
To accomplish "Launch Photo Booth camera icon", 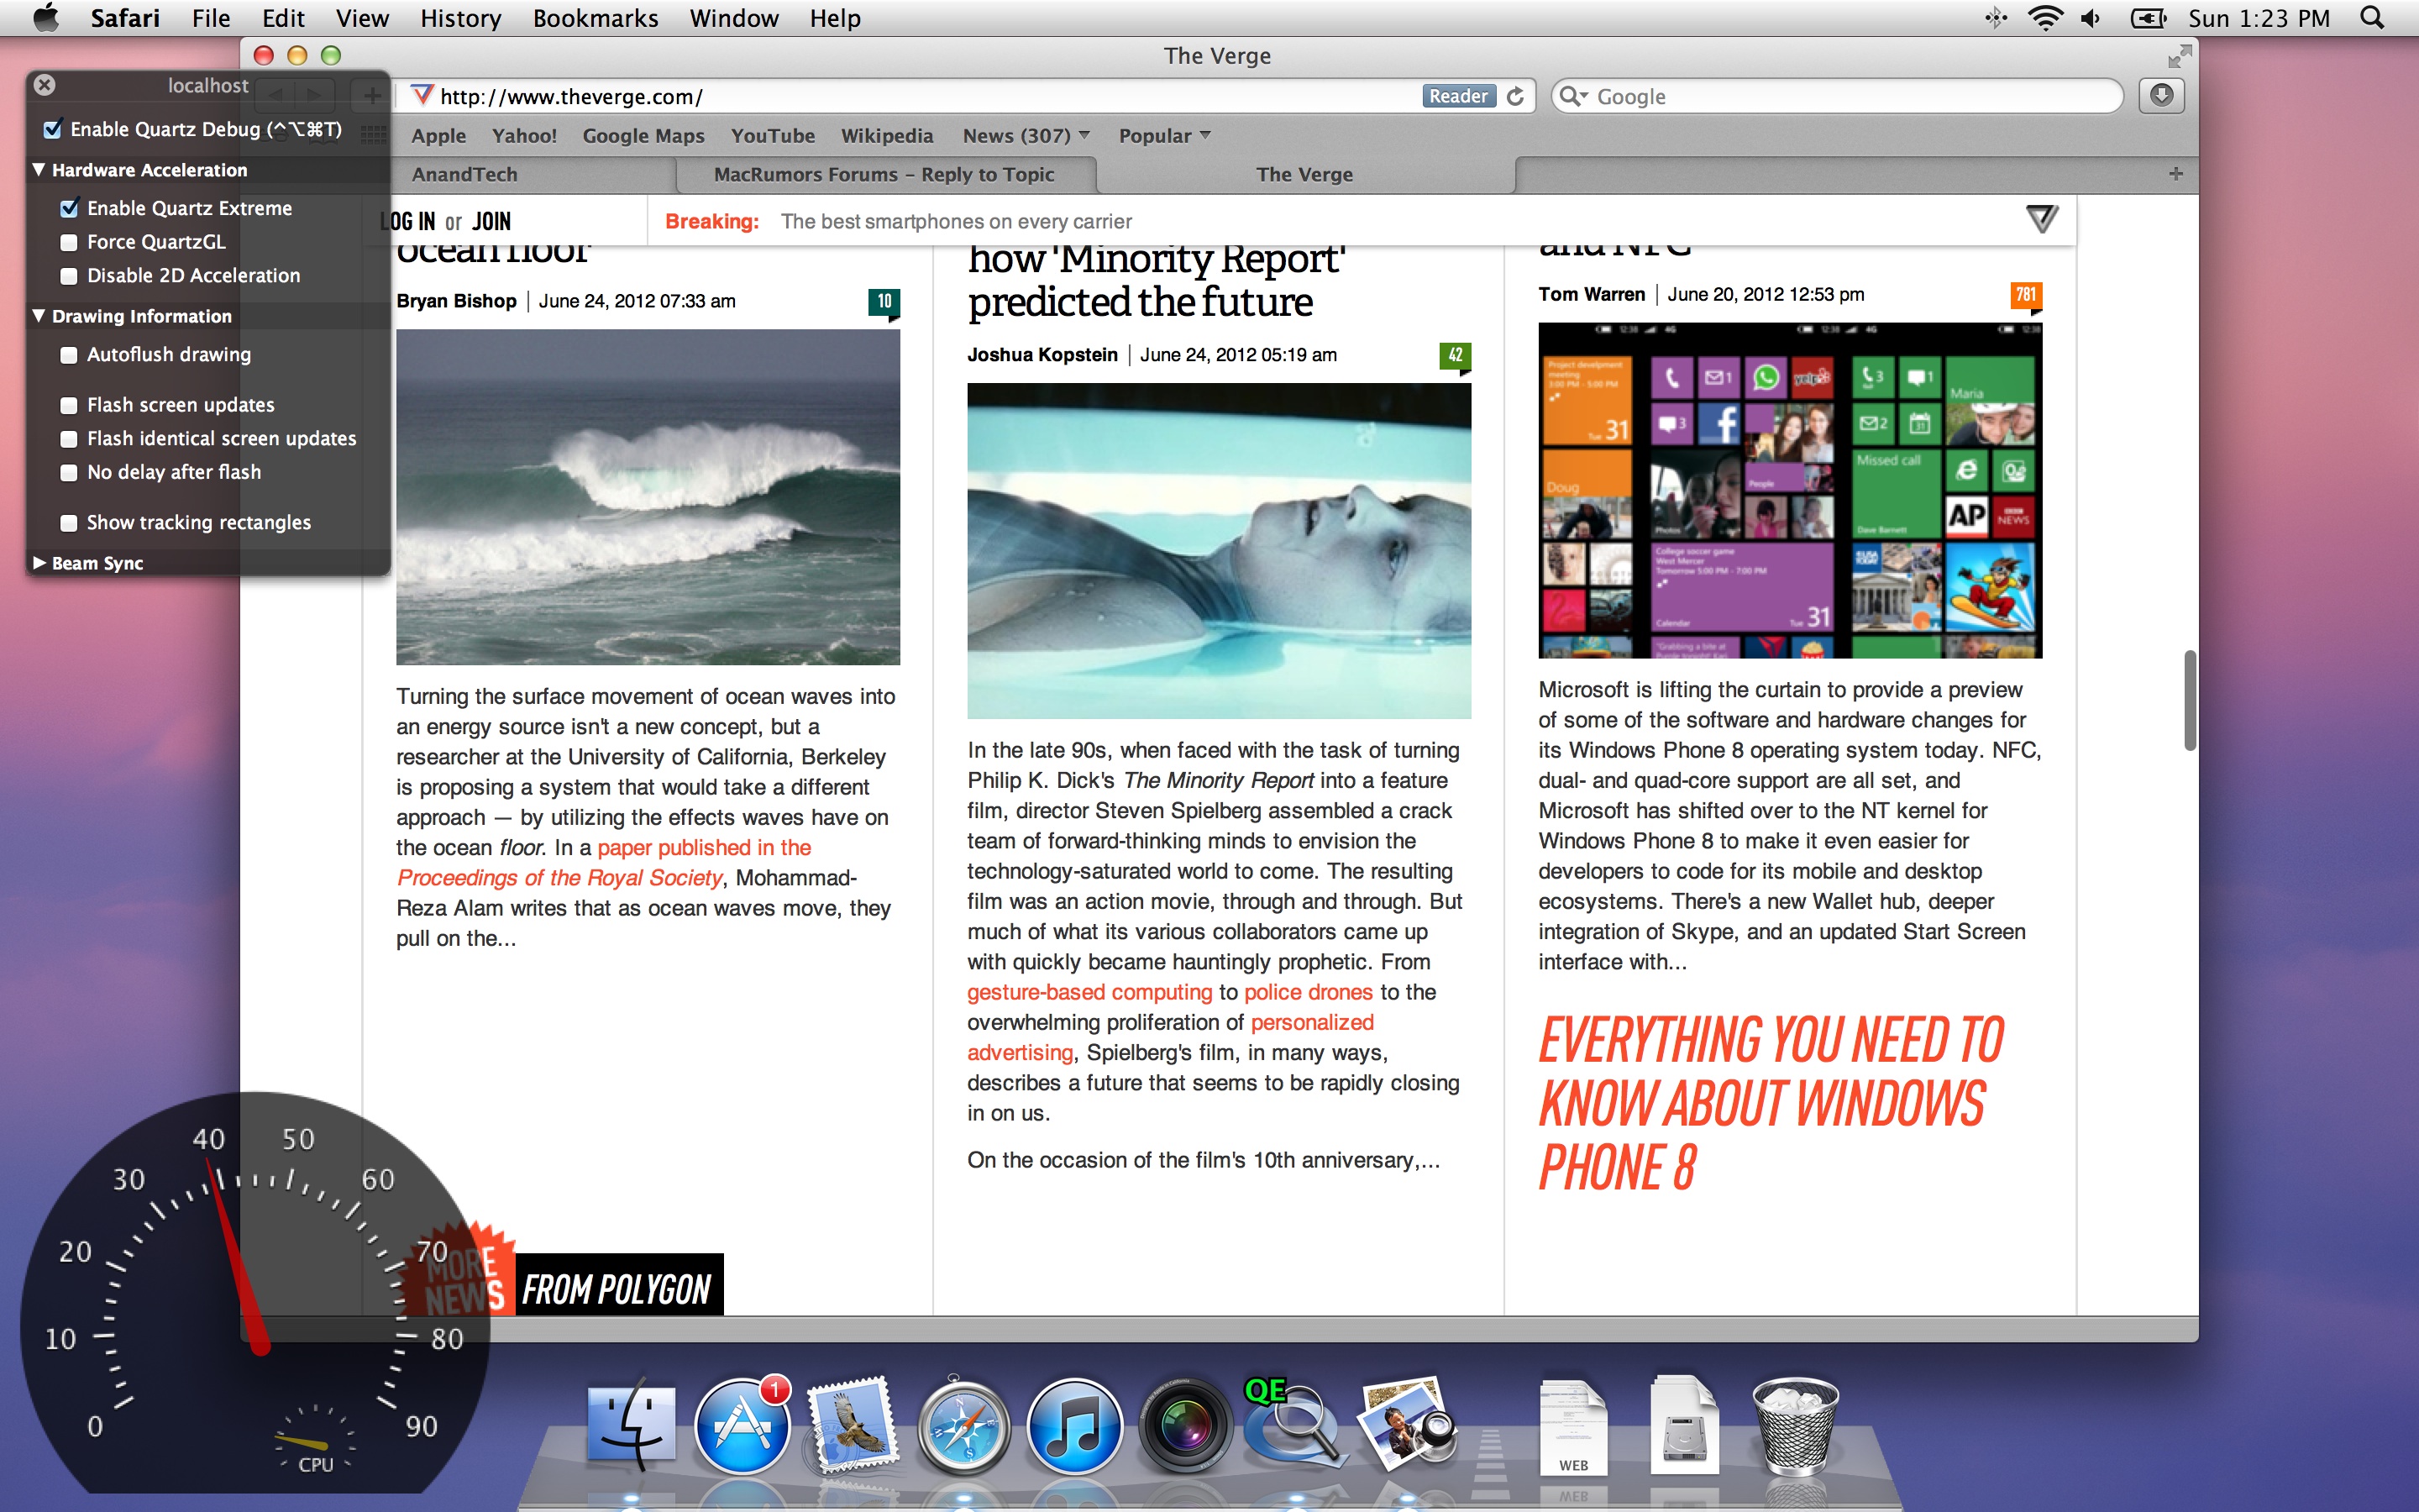I will [x=1185, y=1427].
